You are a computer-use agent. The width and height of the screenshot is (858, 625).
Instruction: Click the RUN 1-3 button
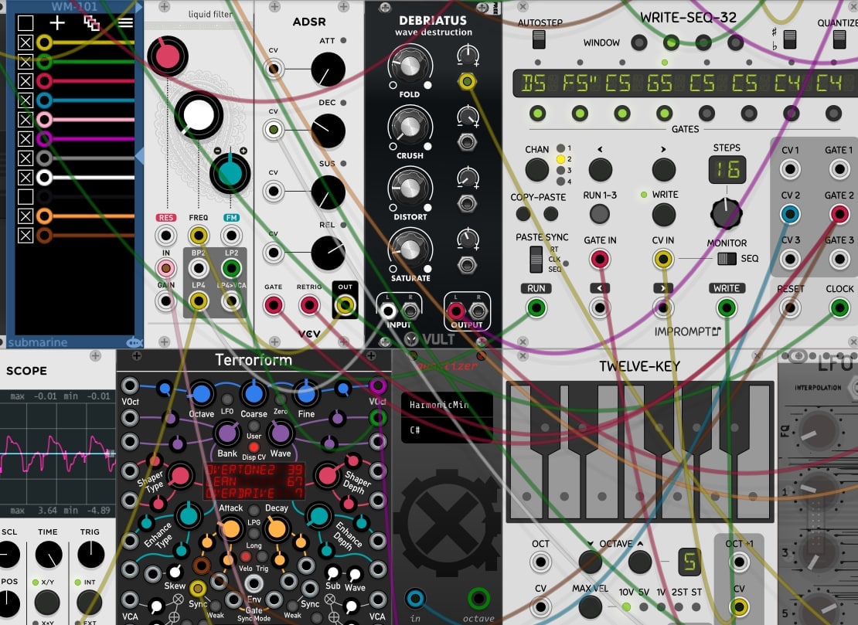coord(600,214)
